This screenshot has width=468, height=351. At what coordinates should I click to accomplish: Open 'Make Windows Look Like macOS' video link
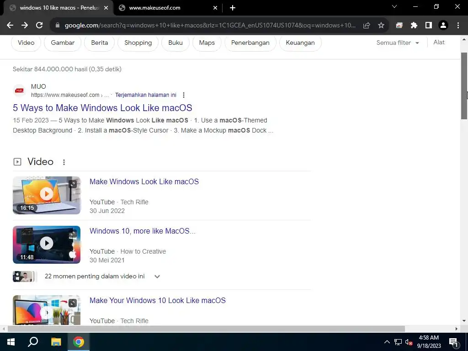coord(144,181)
